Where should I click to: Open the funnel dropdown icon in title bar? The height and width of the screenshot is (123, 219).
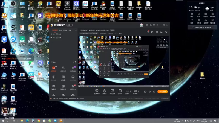click(154, 25)
